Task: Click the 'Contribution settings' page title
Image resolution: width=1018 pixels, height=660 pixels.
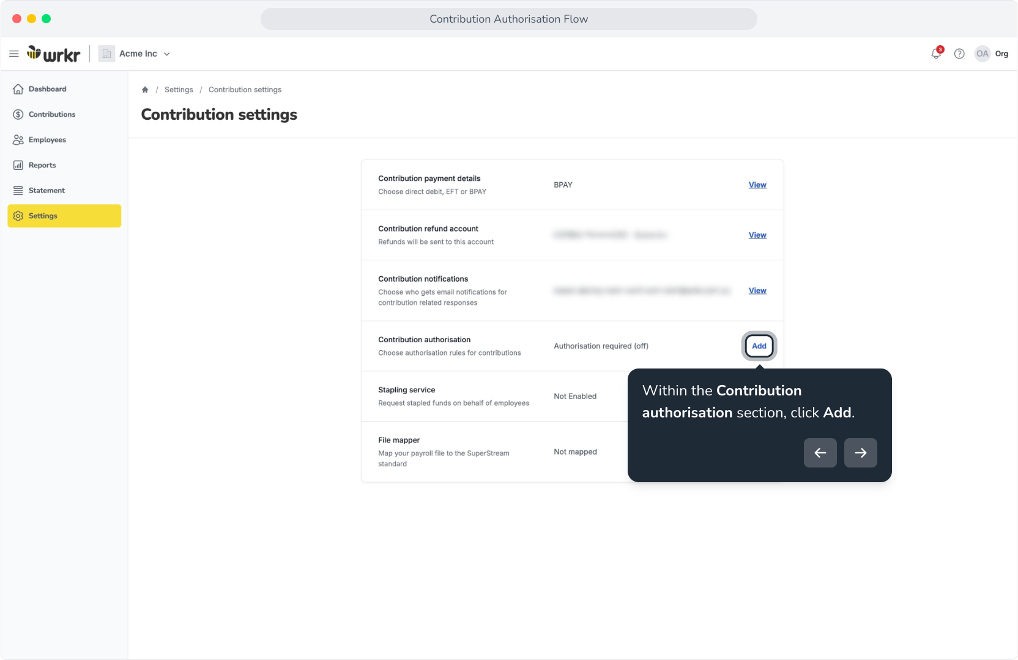Action: click(219, 115)
